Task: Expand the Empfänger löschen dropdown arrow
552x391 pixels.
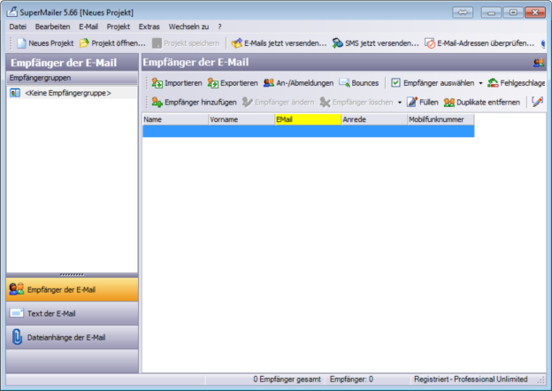Action: 400,103
